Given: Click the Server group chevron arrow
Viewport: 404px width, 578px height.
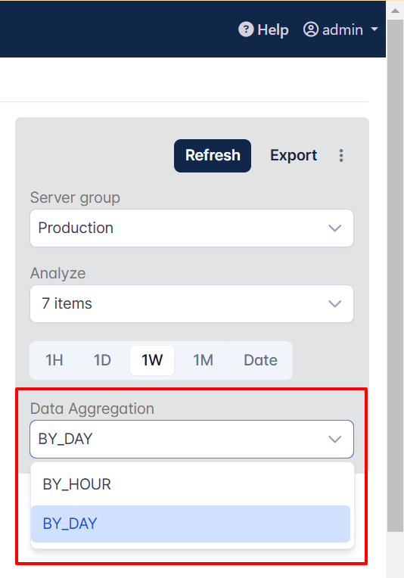Looking at the screenshot, I should coord(334,228).
